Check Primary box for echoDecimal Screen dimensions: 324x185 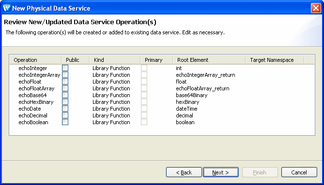pyautogui.click(x=144, y=115)
